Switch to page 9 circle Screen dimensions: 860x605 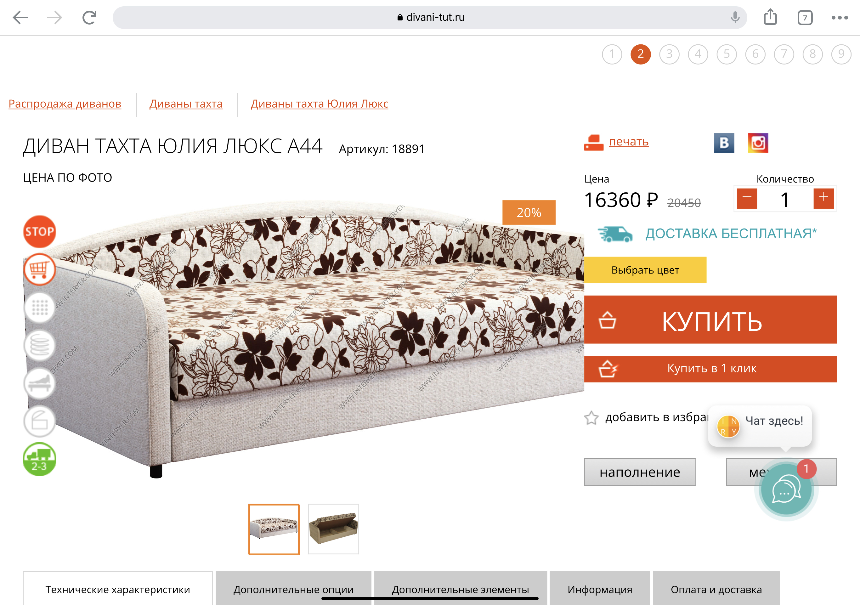click(x=841, y=54)
